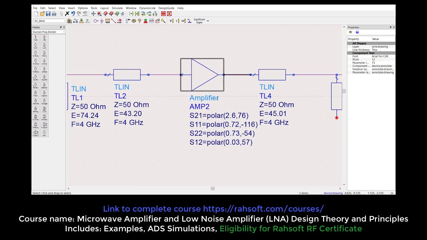Click the Tune parameters fork icon
Image resolution: width=427 pixels, height=240 pixels.
click(140, 21)
